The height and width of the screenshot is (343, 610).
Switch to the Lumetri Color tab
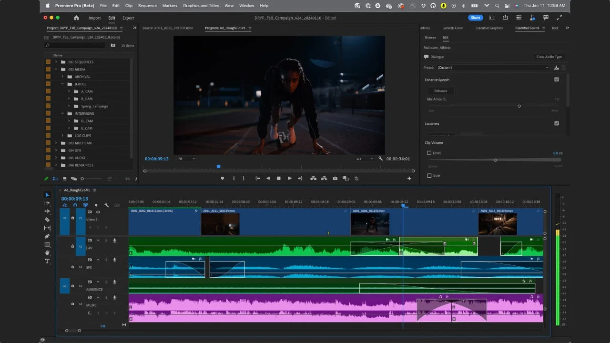(452, 28)
